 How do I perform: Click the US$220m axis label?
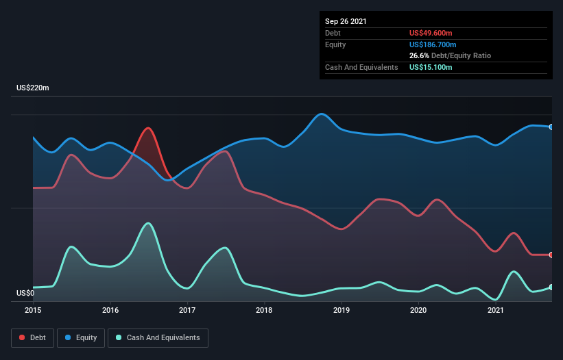point(33,88)
